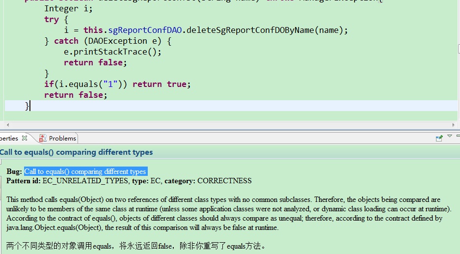
Task: Click the 'return false;' inside catch block
Action: coord(95,63)
